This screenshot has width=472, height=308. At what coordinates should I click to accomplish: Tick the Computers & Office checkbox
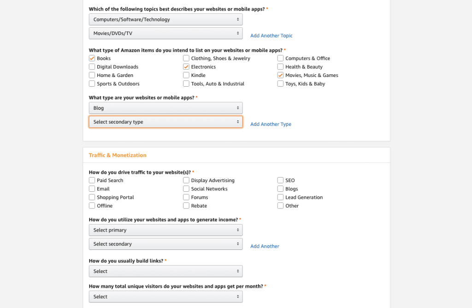[x=280, y=59]
